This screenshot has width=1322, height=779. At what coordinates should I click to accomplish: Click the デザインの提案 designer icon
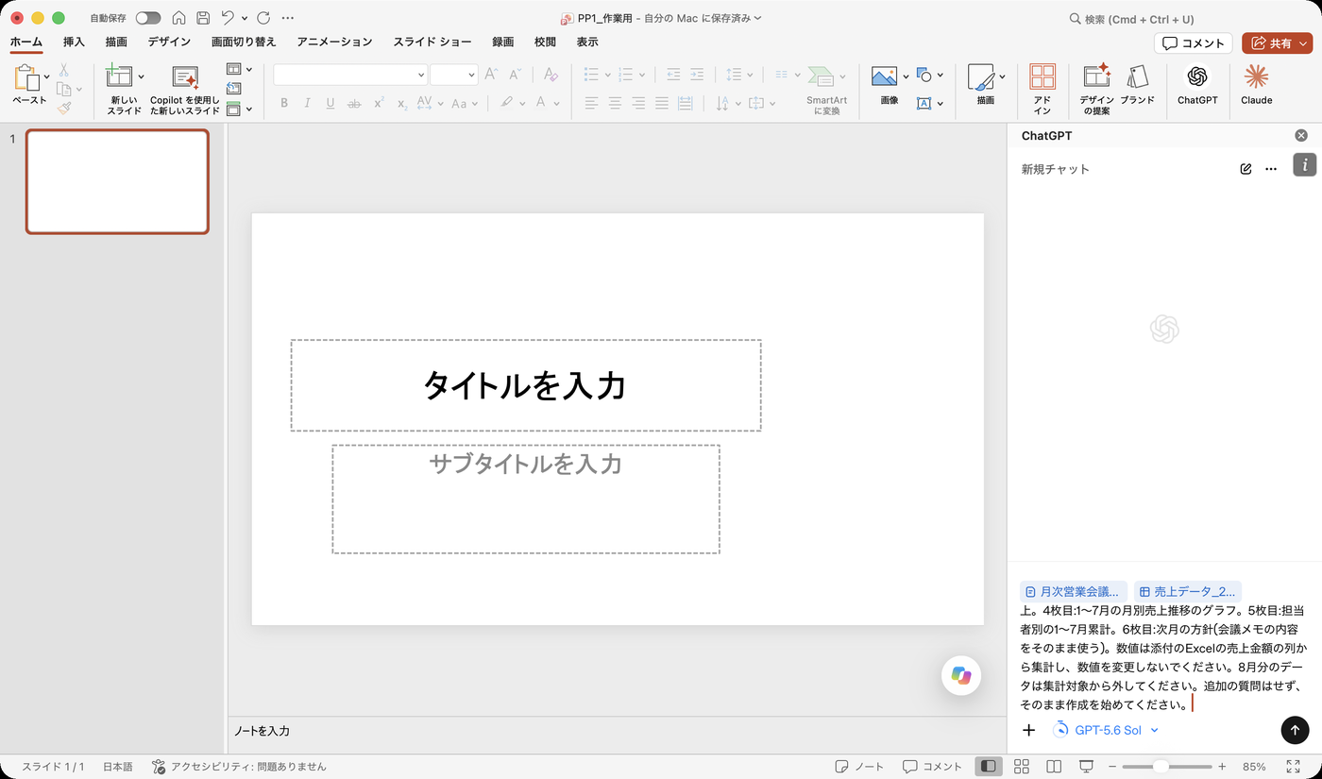[x=1097, y=89]
